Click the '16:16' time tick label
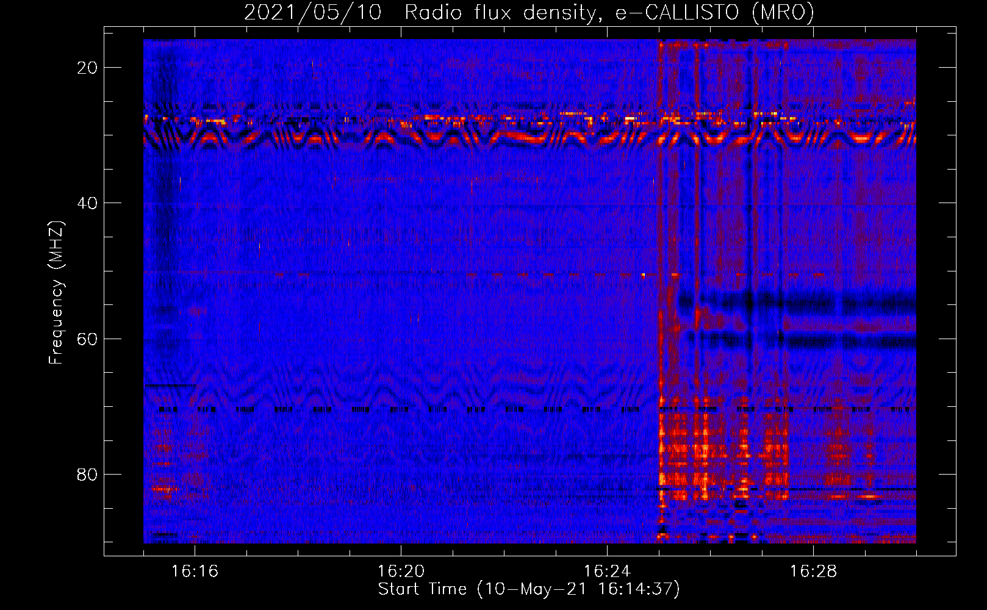The width and height of the screenshot is (987, 610). pos(195,572)
